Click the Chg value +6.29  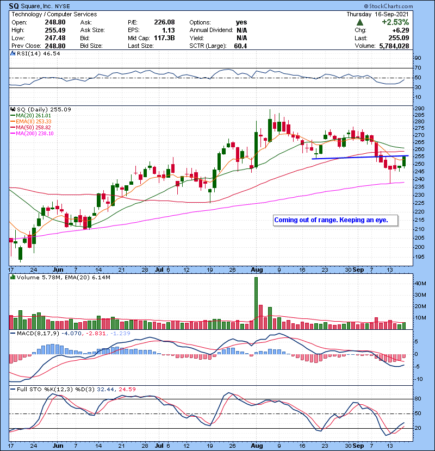click(400, 30)
